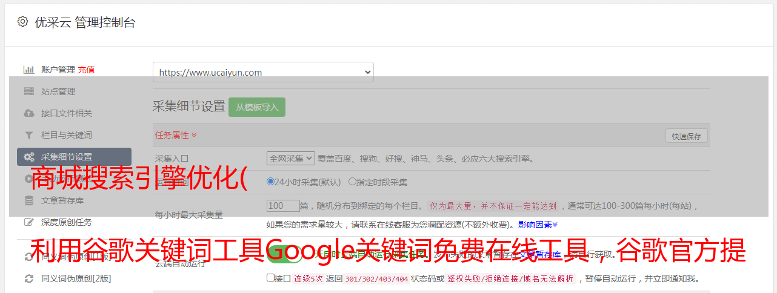777x293 pixels.
Task: Click the green 从模板导入 button
Action: pos(257,107)
